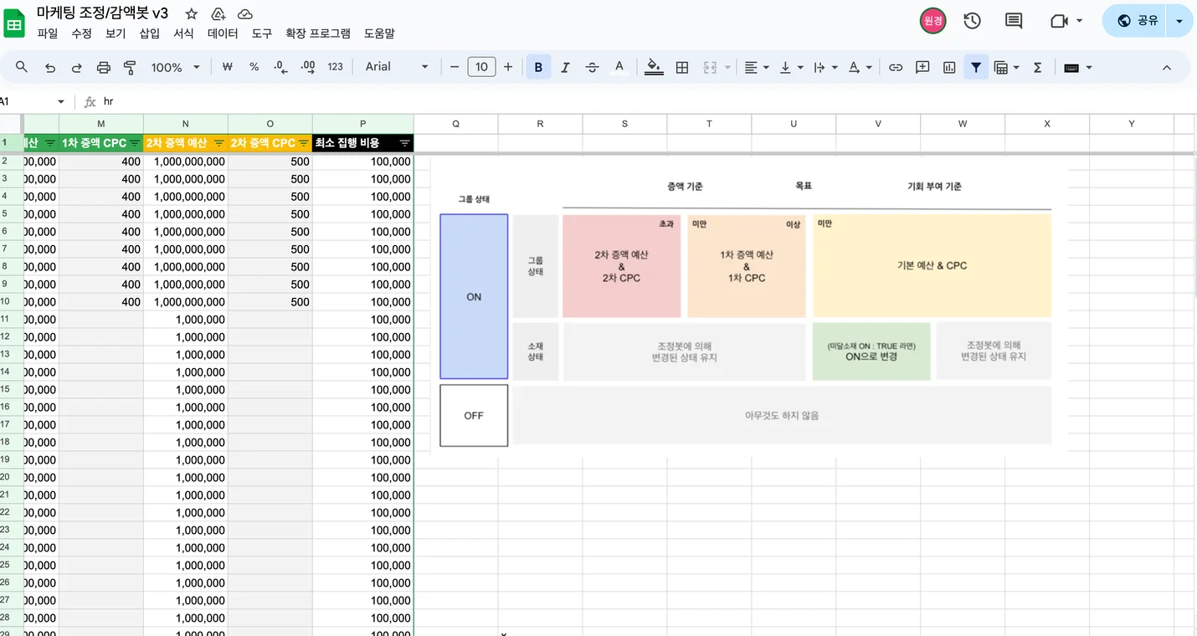Open the 2차 증액 CPC column filter
This screenshot has height=636, width=1197.
coord(304,143)
